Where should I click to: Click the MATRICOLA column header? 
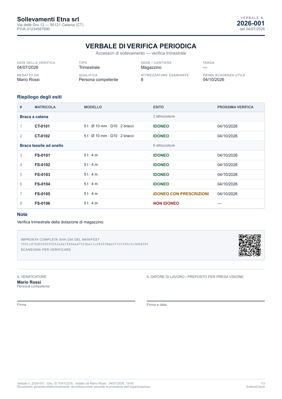pyautogui.click(x=45, y=107)
